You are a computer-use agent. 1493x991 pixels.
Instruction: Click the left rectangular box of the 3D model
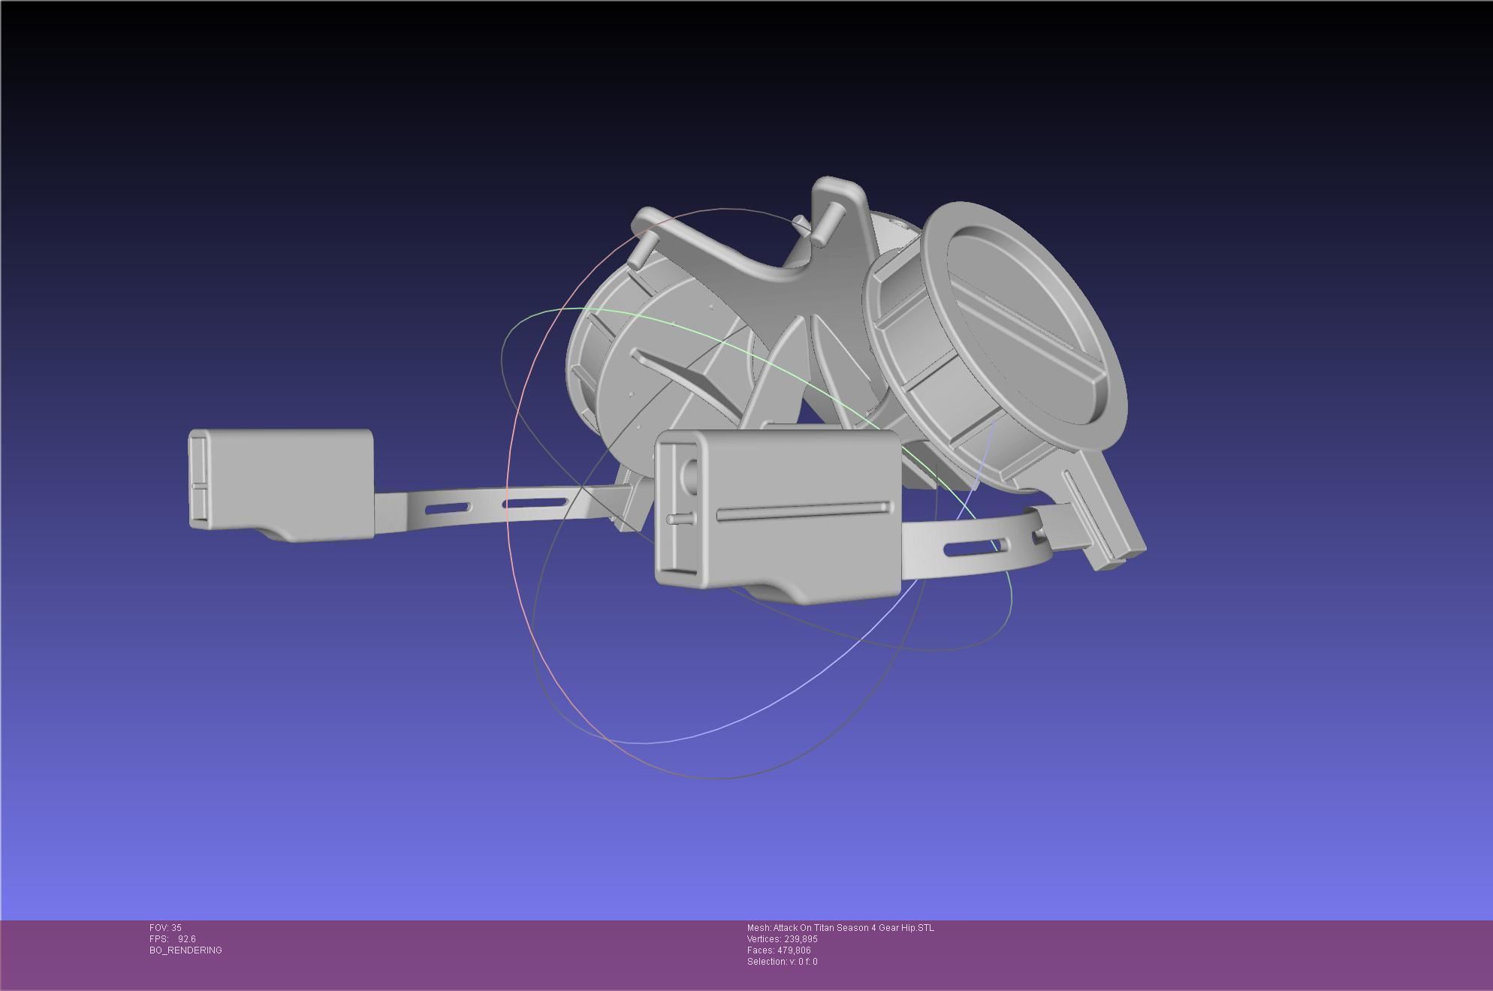coord(281,485)
